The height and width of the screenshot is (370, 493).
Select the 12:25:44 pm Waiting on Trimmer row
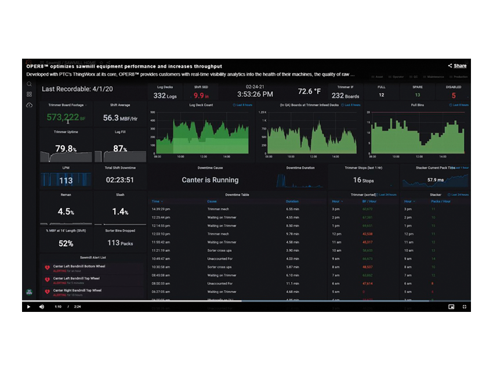[237, 217]
